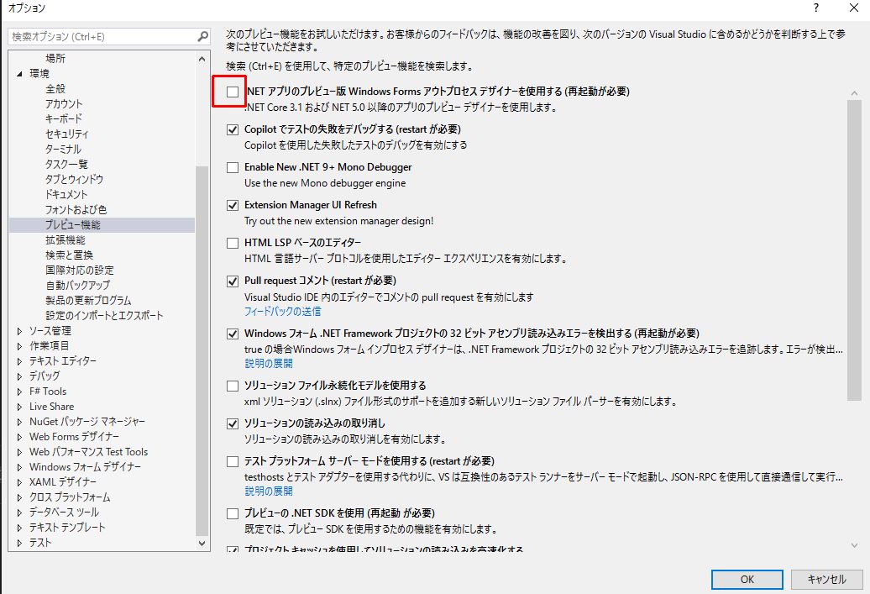This screenshot has width=870, height=594.
Task: Enable New .NET 9+ Mono Debugger
Action: point(233,168)
